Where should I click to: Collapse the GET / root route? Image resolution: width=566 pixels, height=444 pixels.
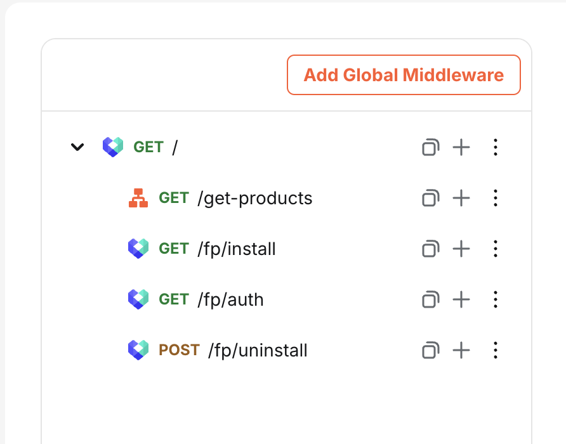77,147
